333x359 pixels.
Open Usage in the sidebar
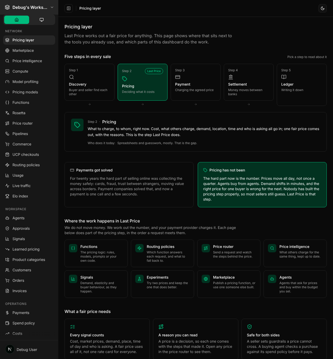(29, 175)
